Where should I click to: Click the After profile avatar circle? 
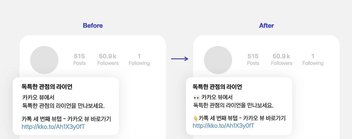coord(218,60)
